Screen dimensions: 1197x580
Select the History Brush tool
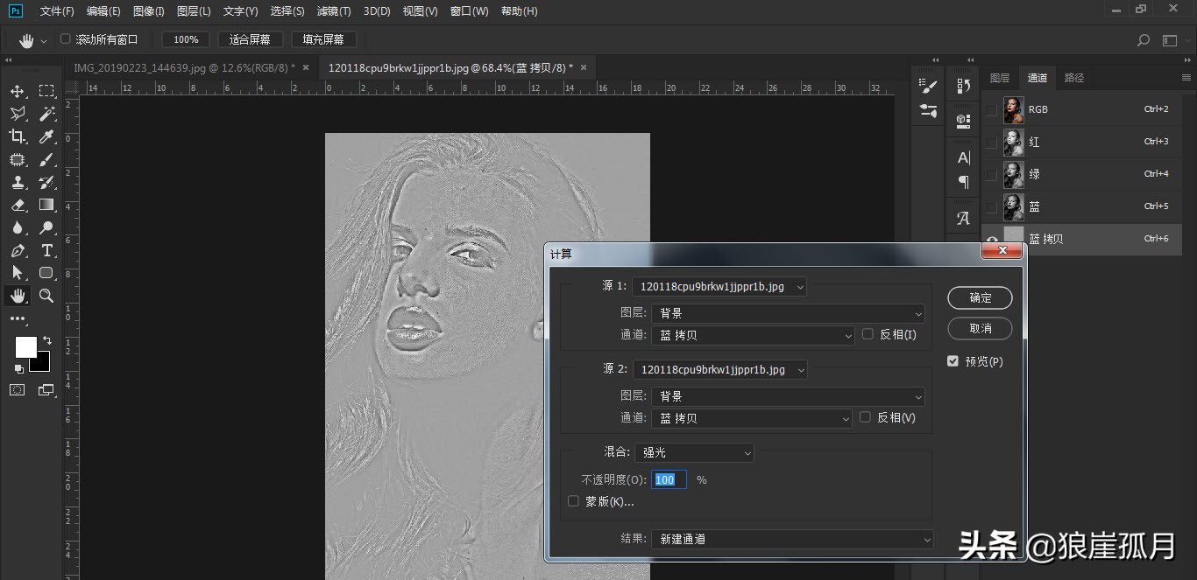tap(46, 182)
